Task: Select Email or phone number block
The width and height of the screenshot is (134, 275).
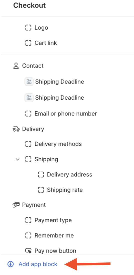Action: tap(66, 114)
